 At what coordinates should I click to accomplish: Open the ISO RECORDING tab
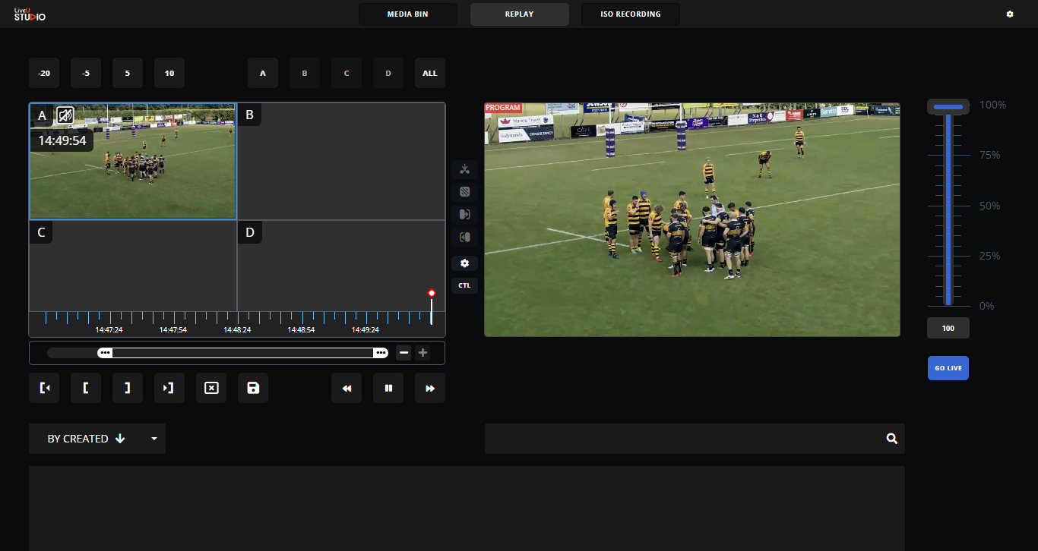click(630, 14)
